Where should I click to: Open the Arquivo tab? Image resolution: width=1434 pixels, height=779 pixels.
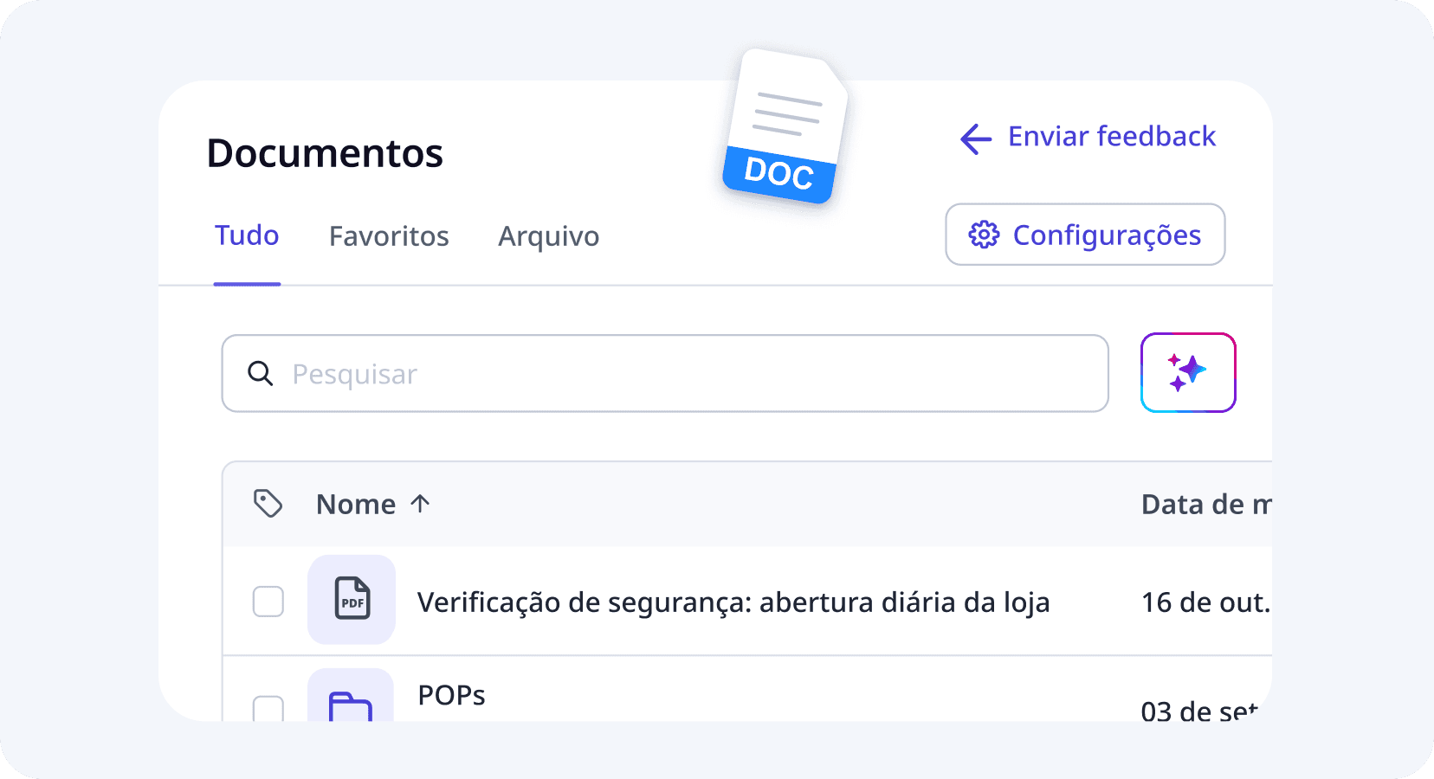click(549, 236)
